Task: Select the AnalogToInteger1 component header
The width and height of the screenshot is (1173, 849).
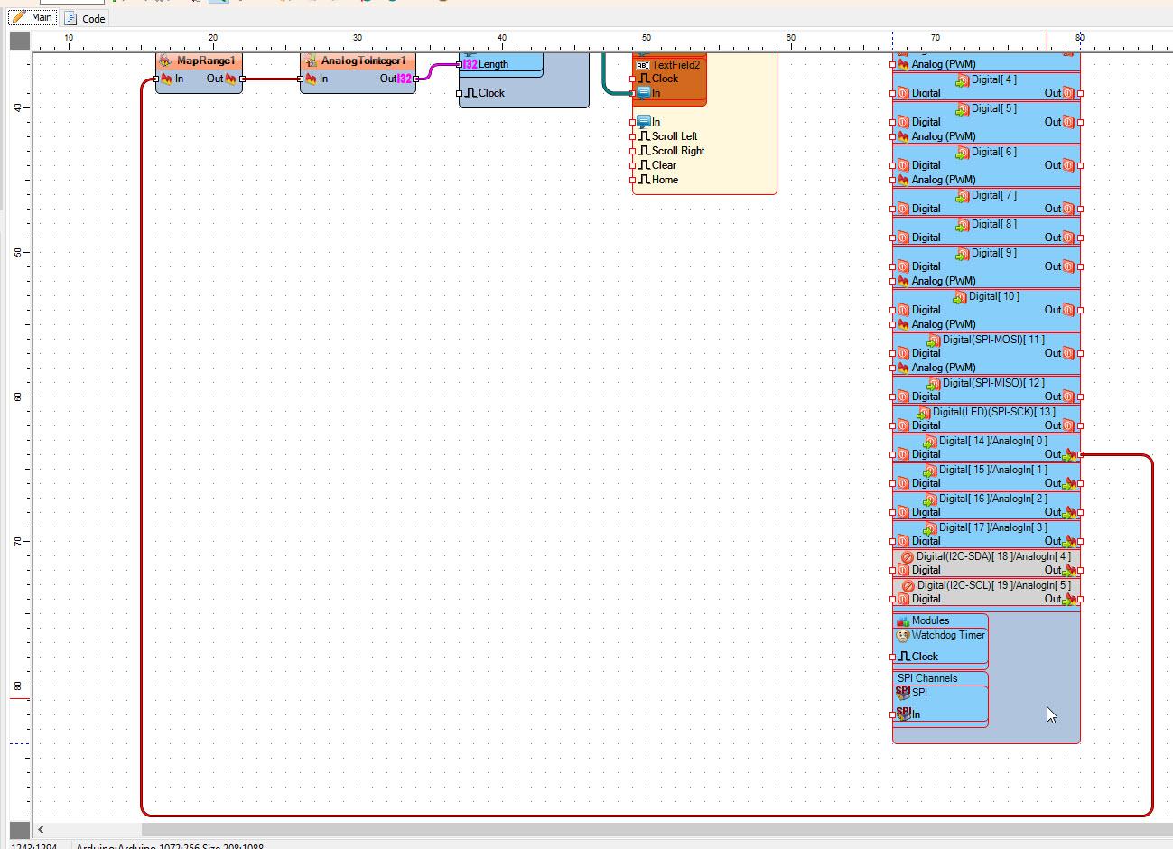Action: point(358,61)
